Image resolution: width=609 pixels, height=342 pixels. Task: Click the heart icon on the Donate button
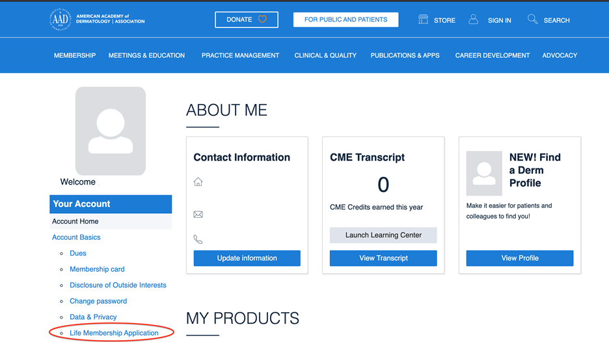point(263,19)
